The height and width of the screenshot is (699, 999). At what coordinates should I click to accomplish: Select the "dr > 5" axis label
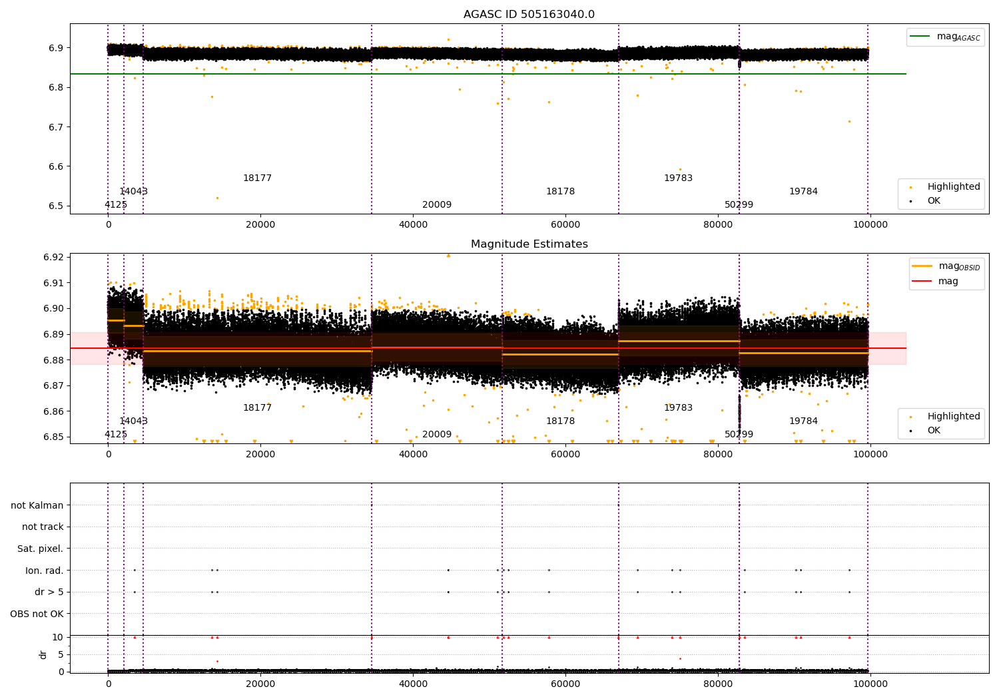[x=49, y=592]
